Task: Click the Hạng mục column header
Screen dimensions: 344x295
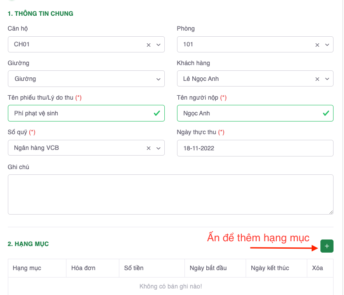Action: click(x=27, y=268)
